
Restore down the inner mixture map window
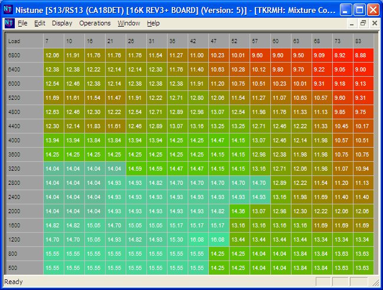(363, 24)
